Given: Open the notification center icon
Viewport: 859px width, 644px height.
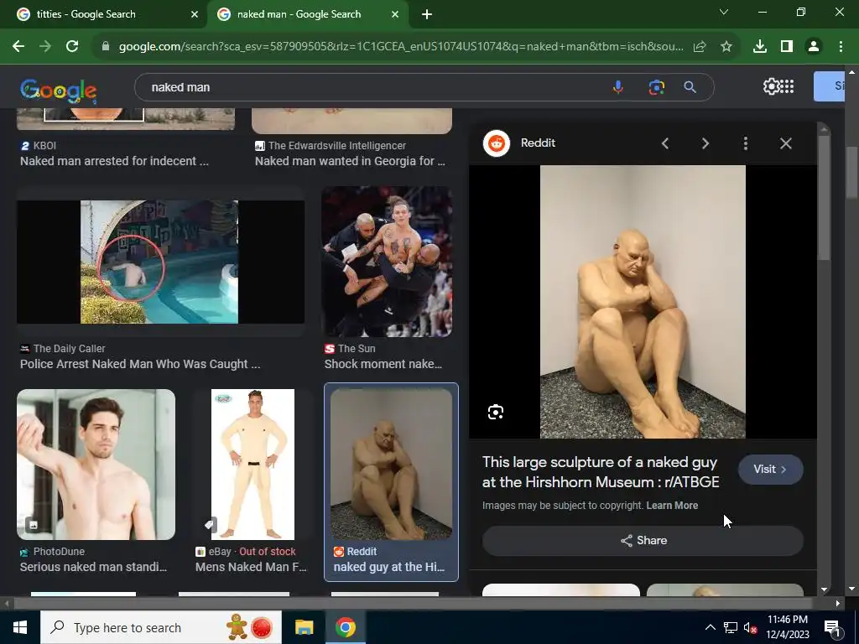Looking at the screenshot, I should [x=832, y=628].
